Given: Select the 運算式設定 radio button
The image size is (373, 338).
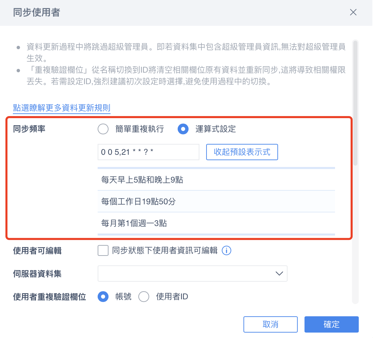Looking at the screenshot, I should point(183,129).
